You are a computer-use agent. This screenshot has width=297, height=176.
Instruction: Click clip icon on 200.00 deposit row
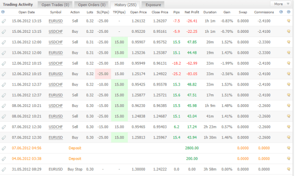pos(4,158)
